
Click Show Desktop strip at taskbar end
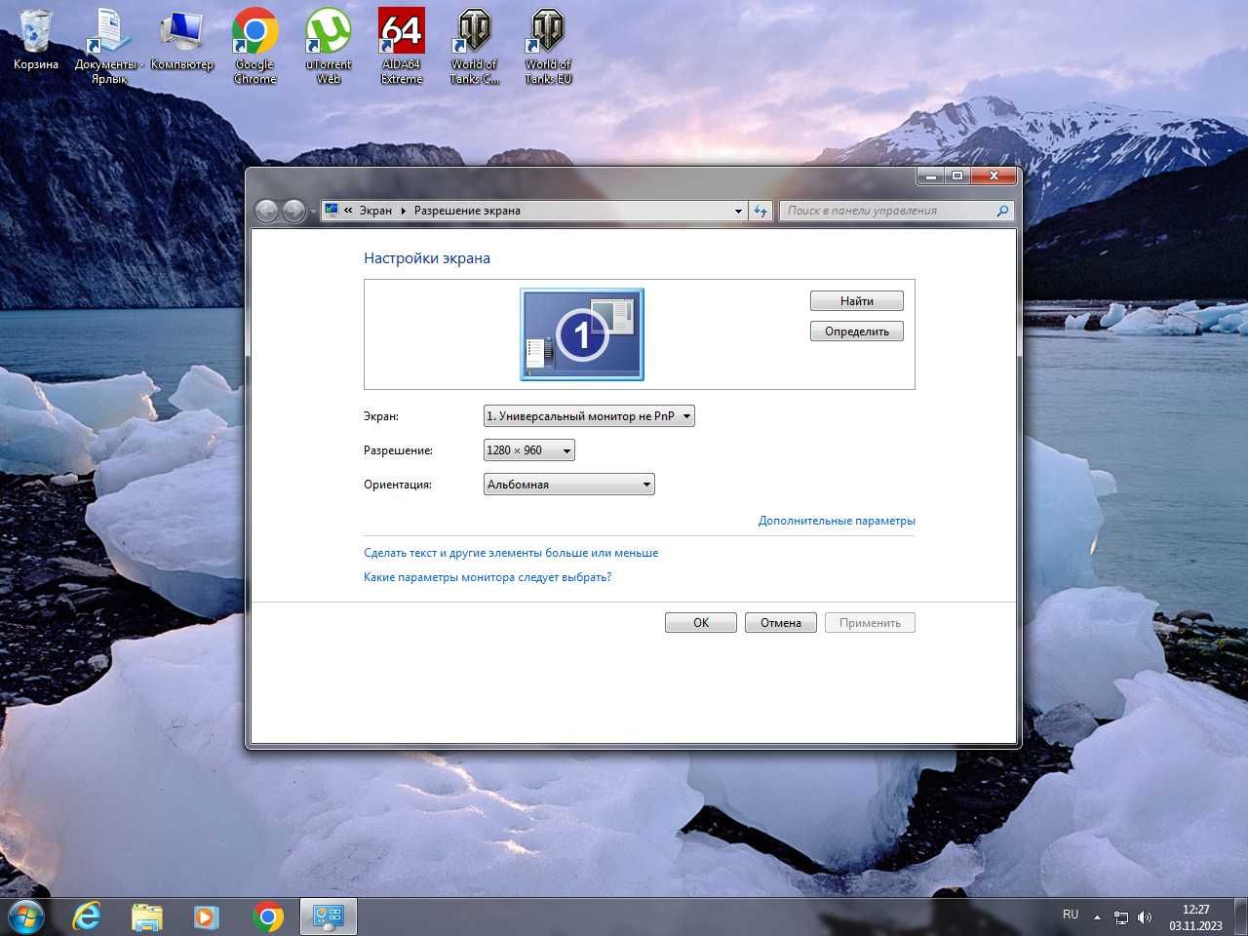tap(1240, 916)
